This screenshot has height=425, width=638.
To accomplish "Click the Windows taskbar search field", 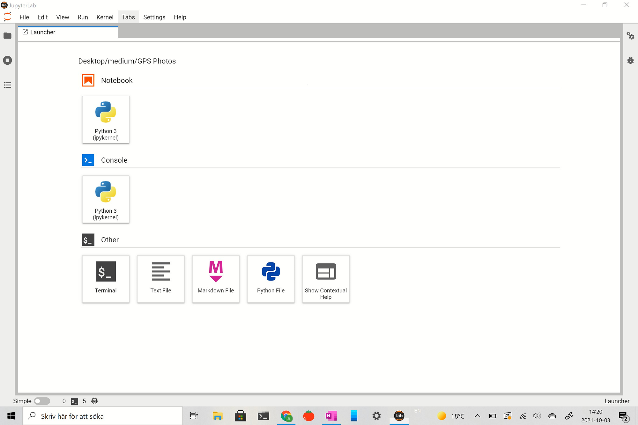I will coord(102,416).
